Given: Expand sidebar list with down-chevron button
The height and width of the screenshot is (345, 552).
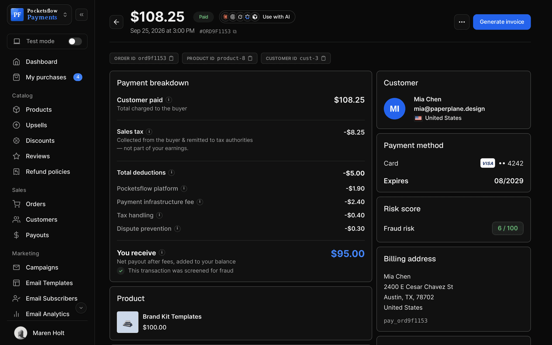Looking at the screenshot, I should (81, 308).
